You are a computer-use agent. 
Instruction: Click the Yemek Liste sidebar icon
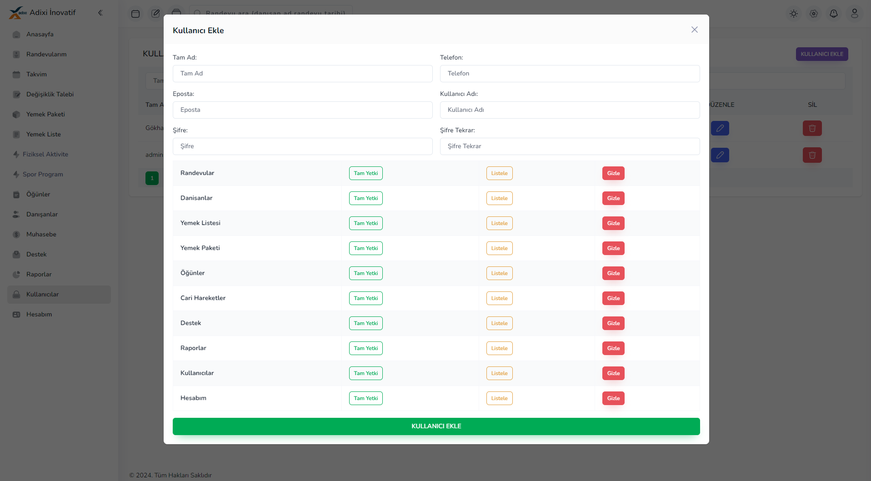click(x=16, y=135)
